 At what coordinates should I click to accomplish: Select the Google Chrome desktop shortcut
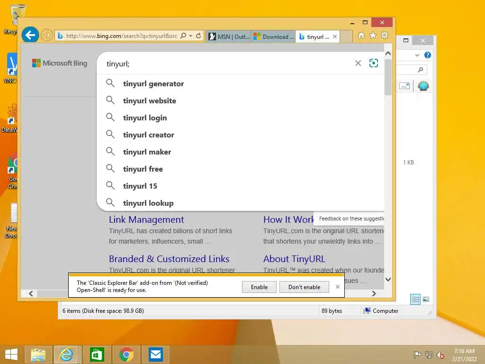(12, 171)
